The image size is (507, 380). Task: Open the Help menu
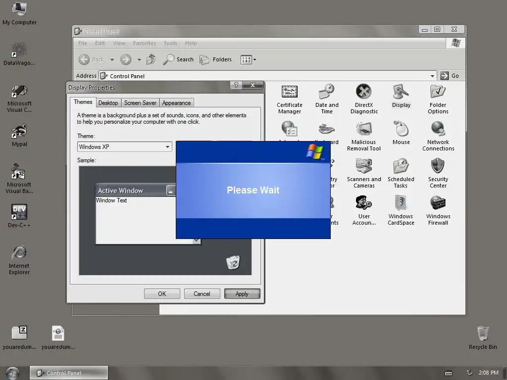(191, 43)
